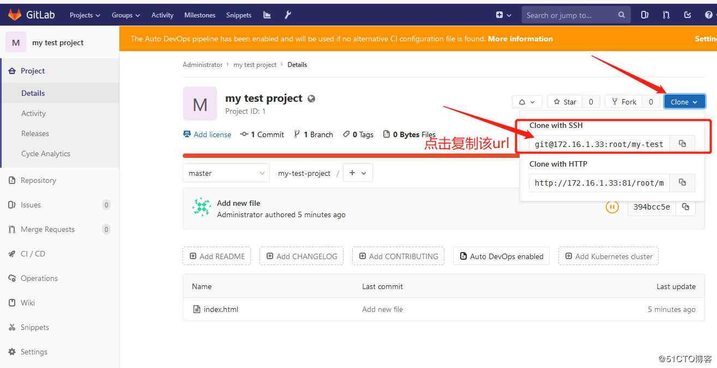
Task: Toggle the Clone dropdown button
Action: 684,102
